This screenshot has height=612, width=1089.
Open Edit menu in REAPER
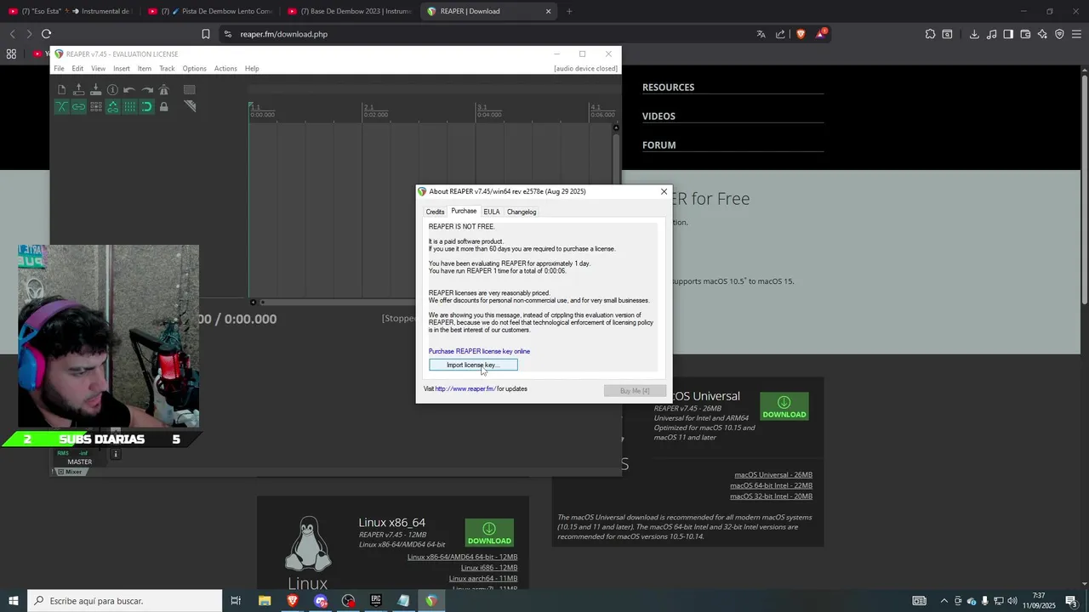77,68
